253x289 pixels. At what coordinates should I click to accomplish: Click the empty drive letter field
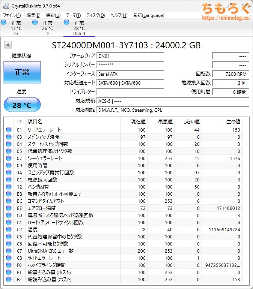tap(130, 92)
